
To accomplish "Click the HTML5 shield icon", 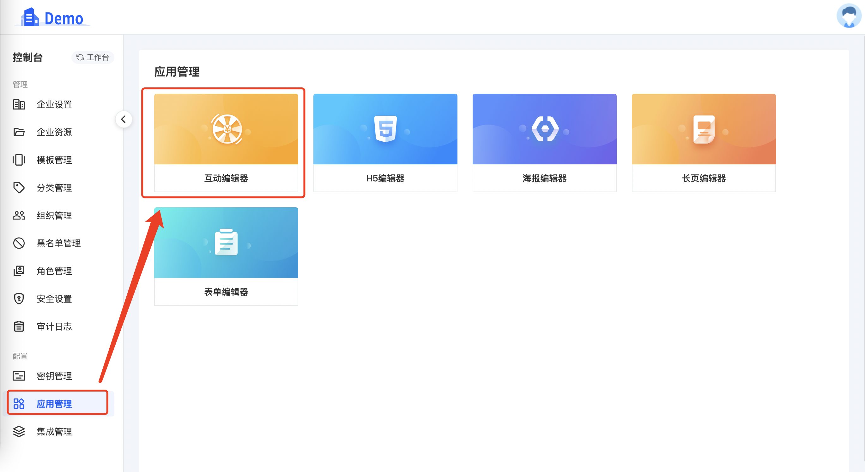I will pyautogui.click(x=385, y=129).
